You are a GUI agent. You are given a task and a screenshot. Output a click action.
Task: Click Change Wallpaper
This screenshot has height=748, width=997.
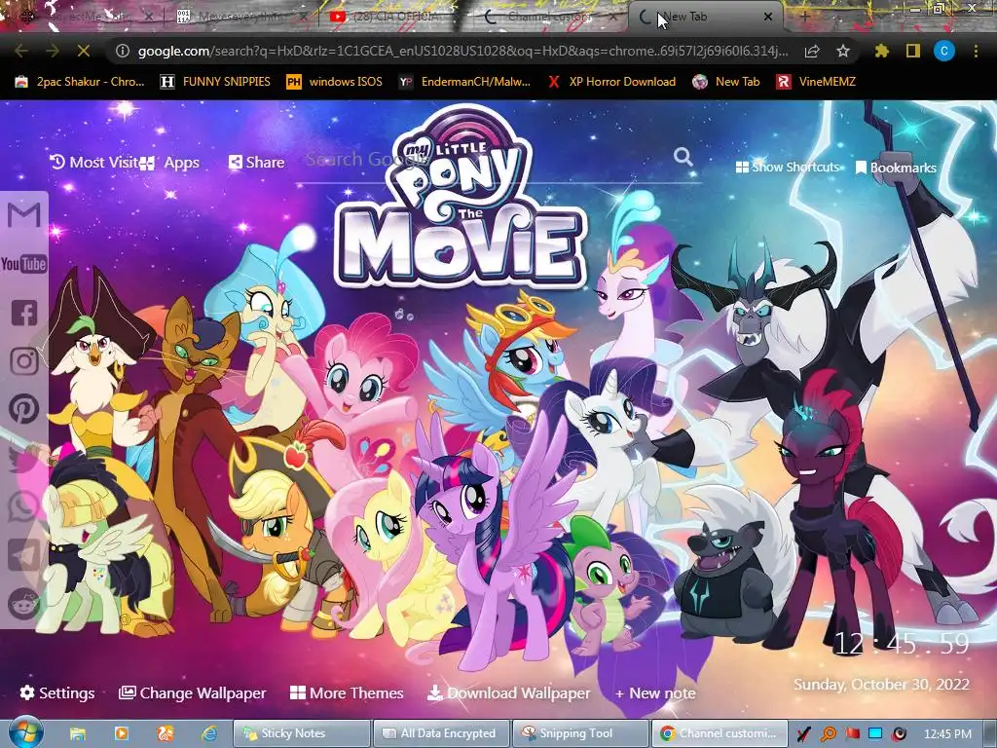(x=192, y=692)
